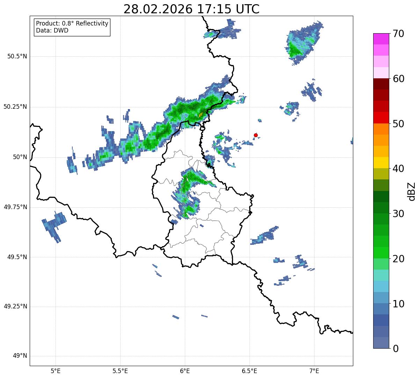Click the "Data: DWD" text
This screenshot has height=378, width=420.
click(x=52, y=30)
